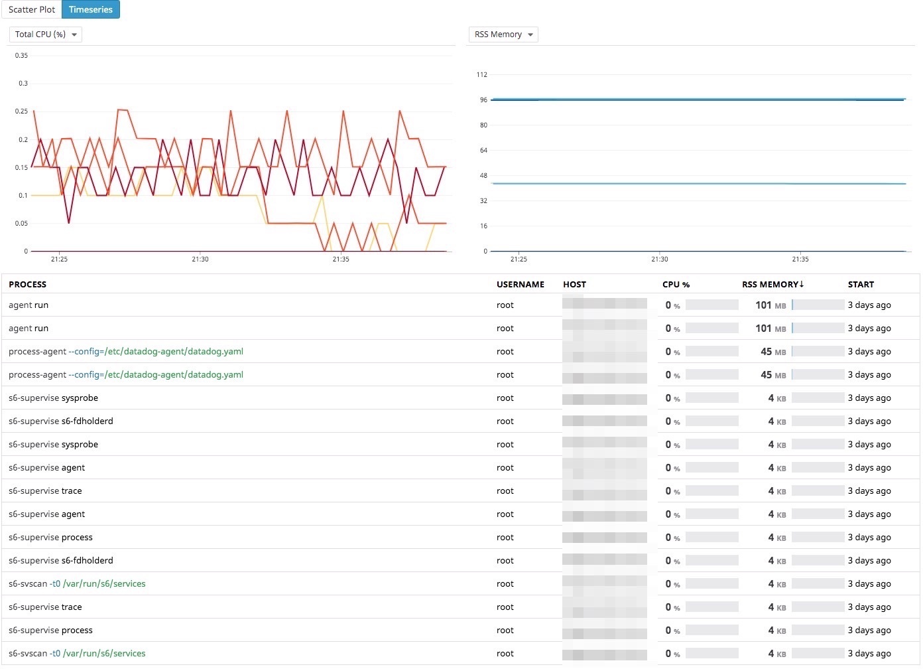This screenshot has width=923, height=671.
Task: Click the sort arrow beside RSS MEMORY
Action: pyautogui.click(x=802, y=284)
